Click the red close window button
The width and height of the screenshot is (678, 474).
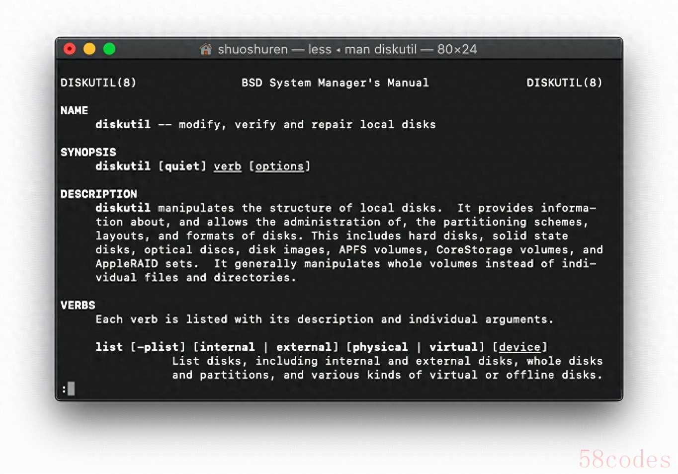coord(70,49)
